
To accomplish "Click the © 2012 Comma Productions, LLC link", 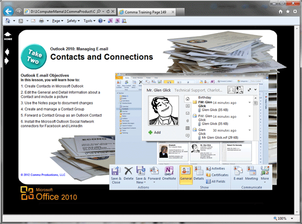I will pyautogui.click(x=43, y=175).
